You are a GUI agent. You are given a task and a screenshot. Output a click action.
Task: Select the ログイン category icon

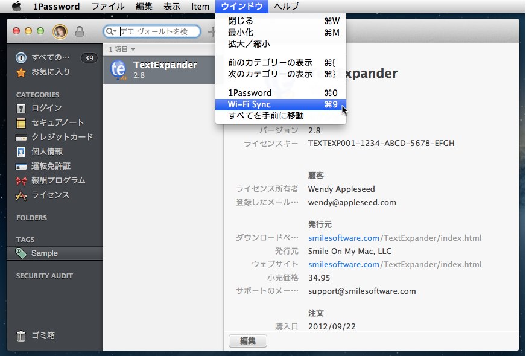click(x=21, y=109)
